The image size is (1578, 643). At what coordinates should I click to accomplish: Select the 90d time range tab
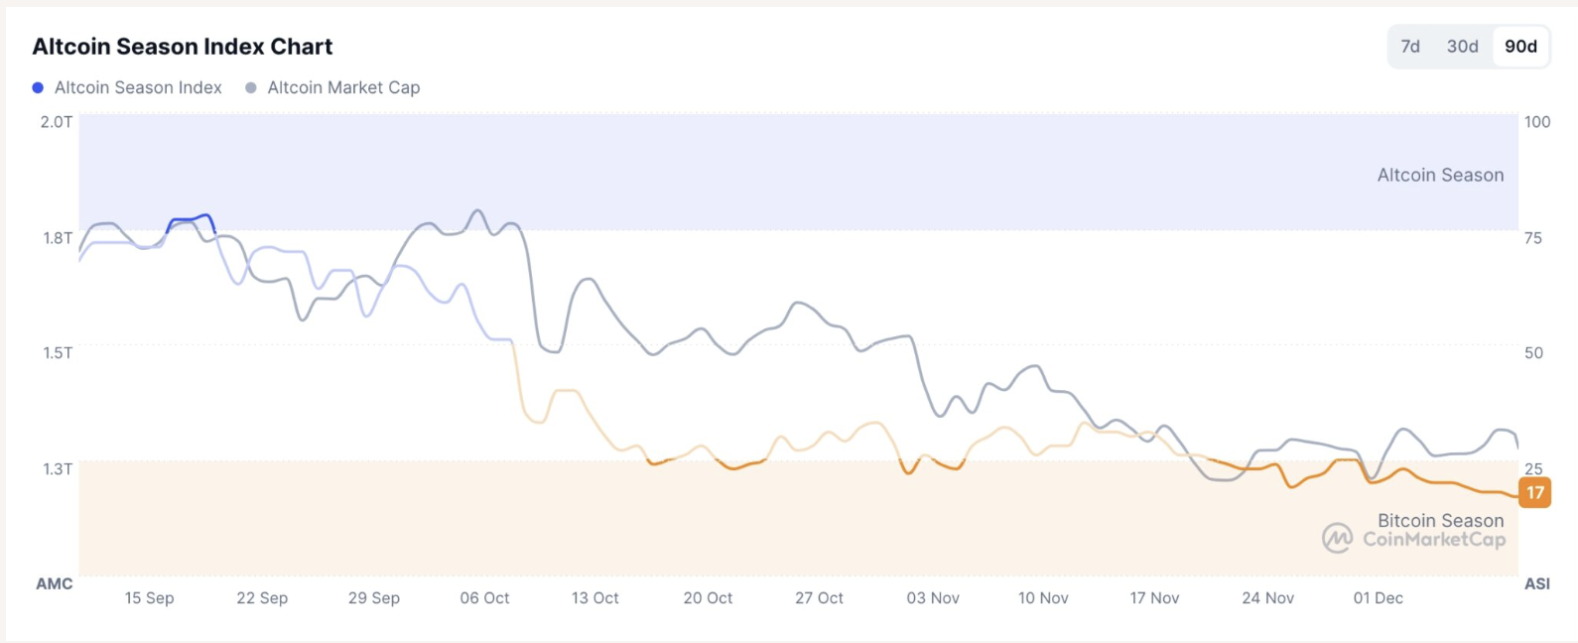[1520, 47]
